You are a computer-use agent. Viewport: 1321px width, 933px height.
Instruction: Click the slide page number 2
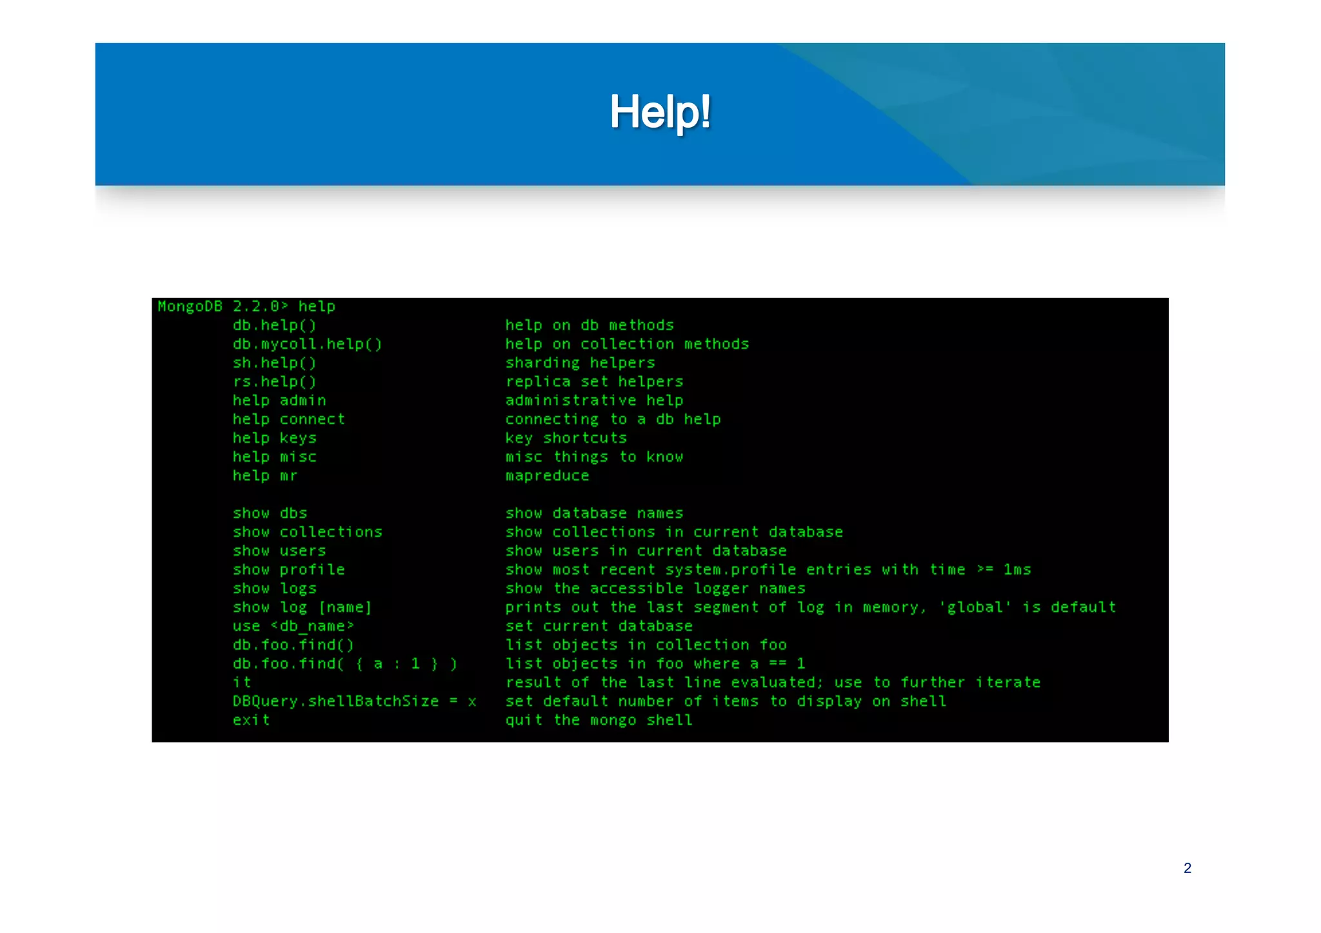[x=1187, y=868]
